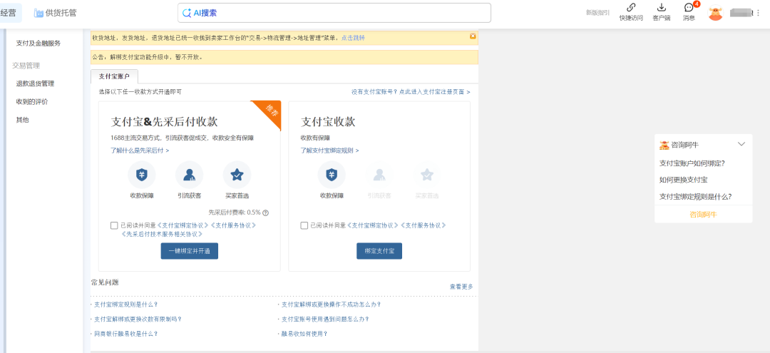Click 收款保障 shield icon in 支付宝收款 card
This screenshot has height=353, width=770.
coord(332,175)
